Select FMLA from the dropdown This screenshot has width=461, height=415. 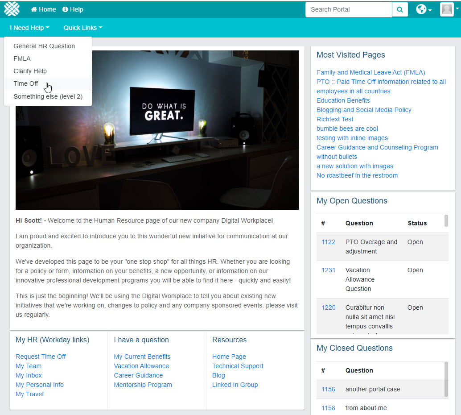pyautogui.click(x=22, y=58)
